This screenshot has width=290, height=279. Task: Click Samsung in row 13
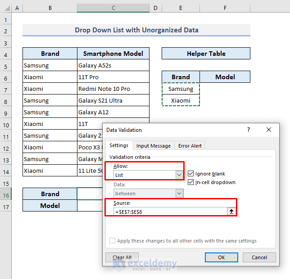tap(50, 159)
